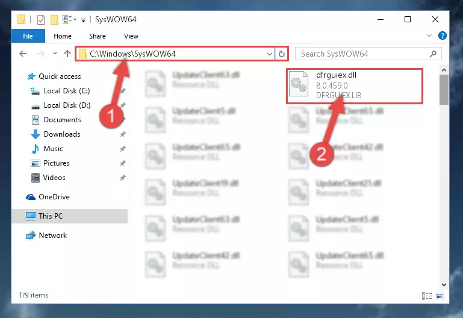Open Music in the sidebar
This screenshot has width=463, height=318.
pyautogui.click(x=53, y=149)
